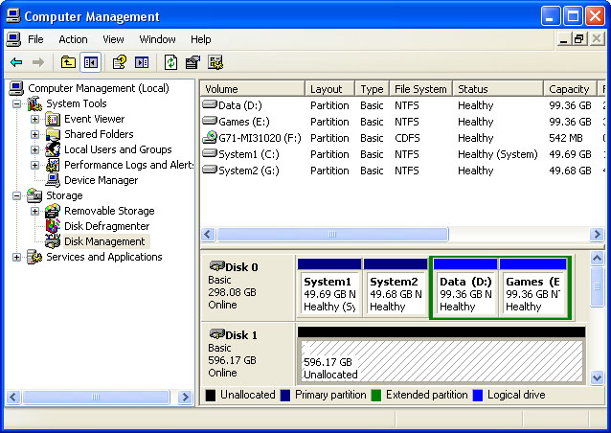Click the Healthy (System) status cell

click(x=498, y=154)
